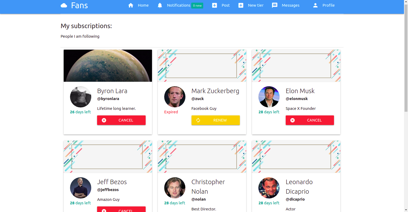The height and width of the screenshot is (212, 408).
Task: Click the 'Amazon Guy' bio text
Action: (x=108, y=200)
